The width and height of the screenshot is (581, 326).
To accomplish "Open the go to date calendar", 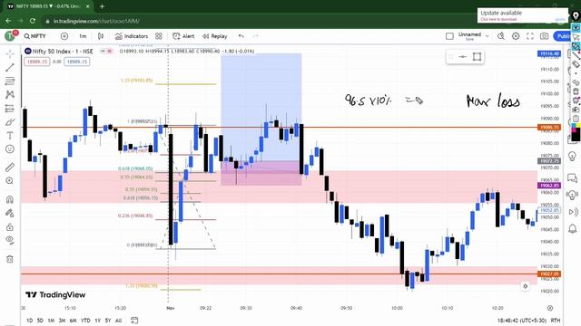I will [134, 321].
